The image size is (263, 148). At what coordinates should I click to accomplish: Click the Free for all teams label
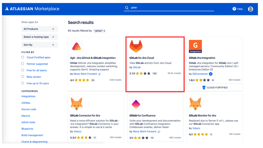(x=37, y=70)
